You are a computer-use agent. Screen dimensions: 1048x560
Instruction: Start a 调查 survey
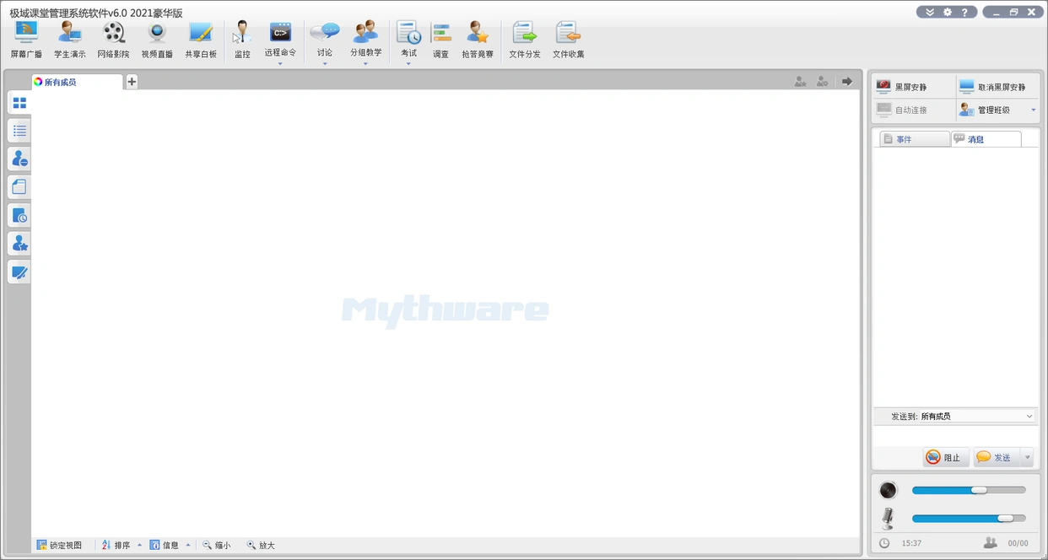441,40
